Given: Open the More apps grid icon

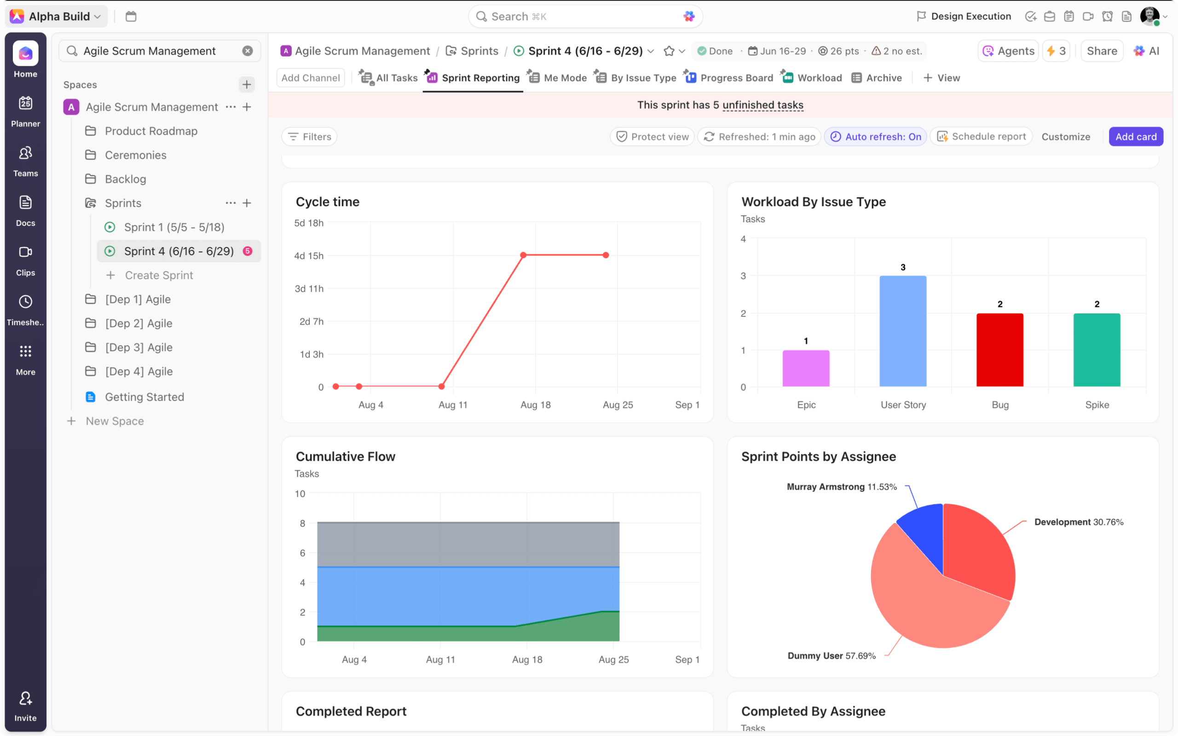Looking at the screenshot, I should [25, 351].
